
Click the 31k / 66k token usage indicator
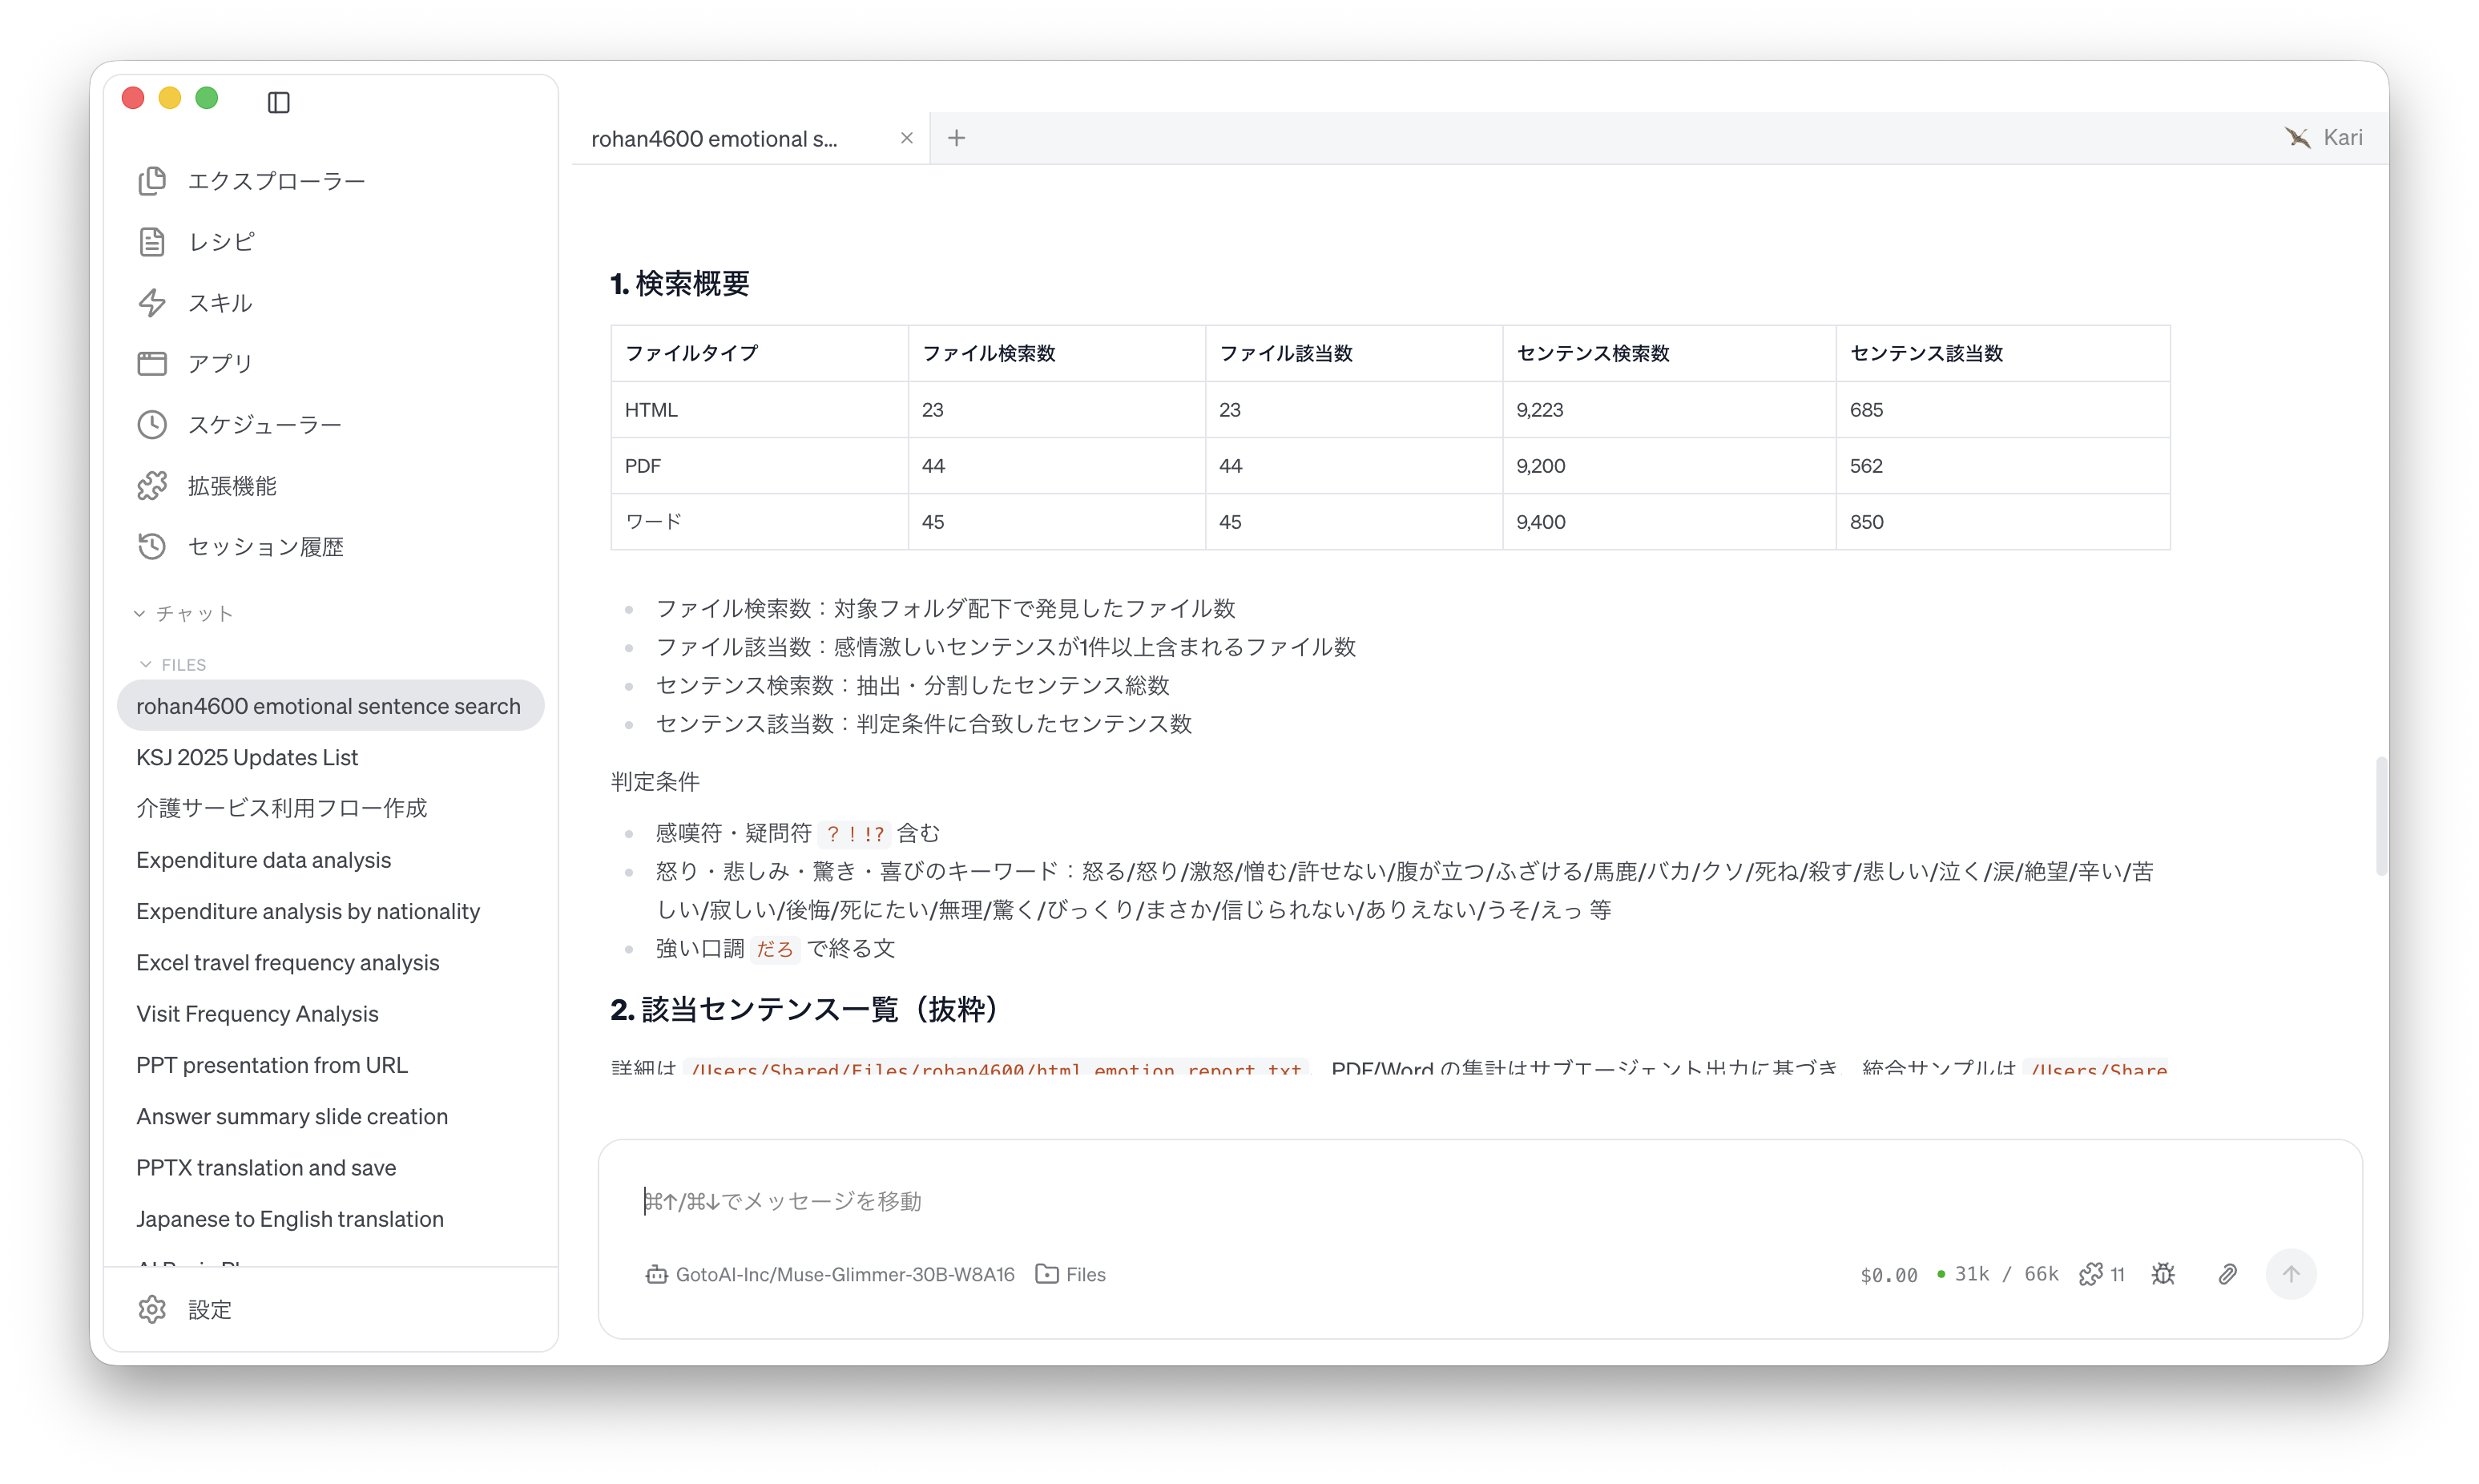1997,1274
